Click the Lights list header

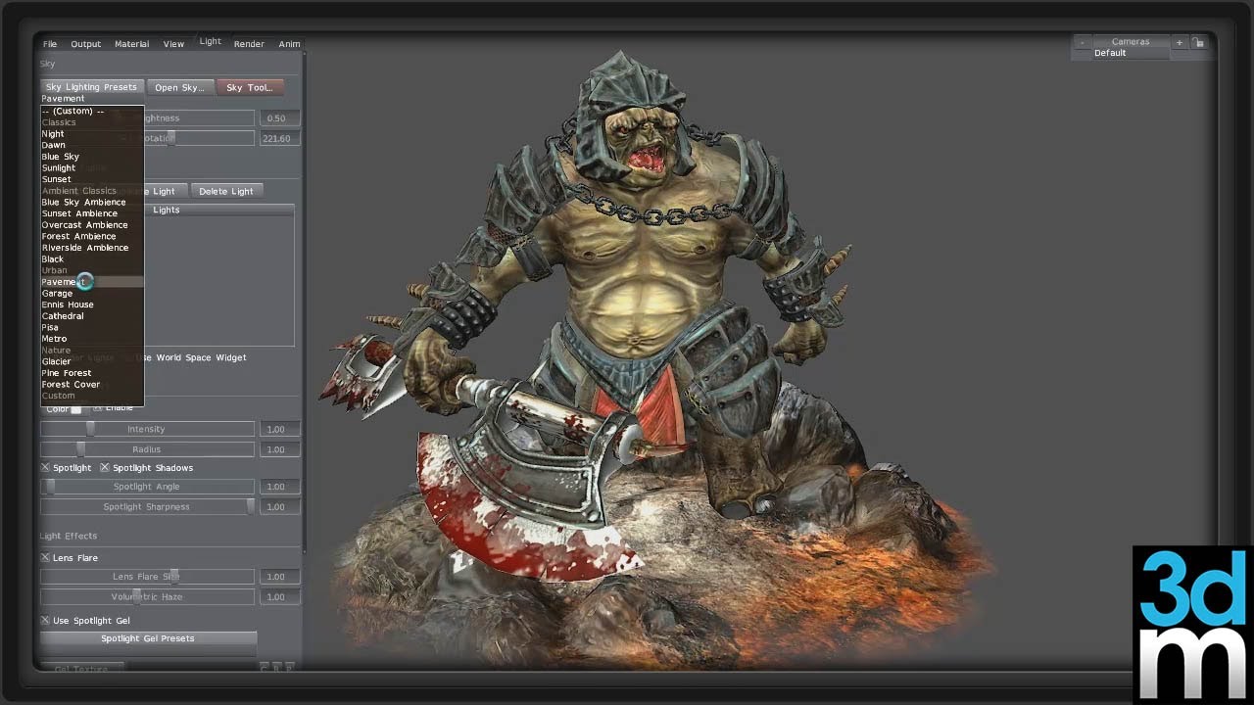tap(167, 210)
